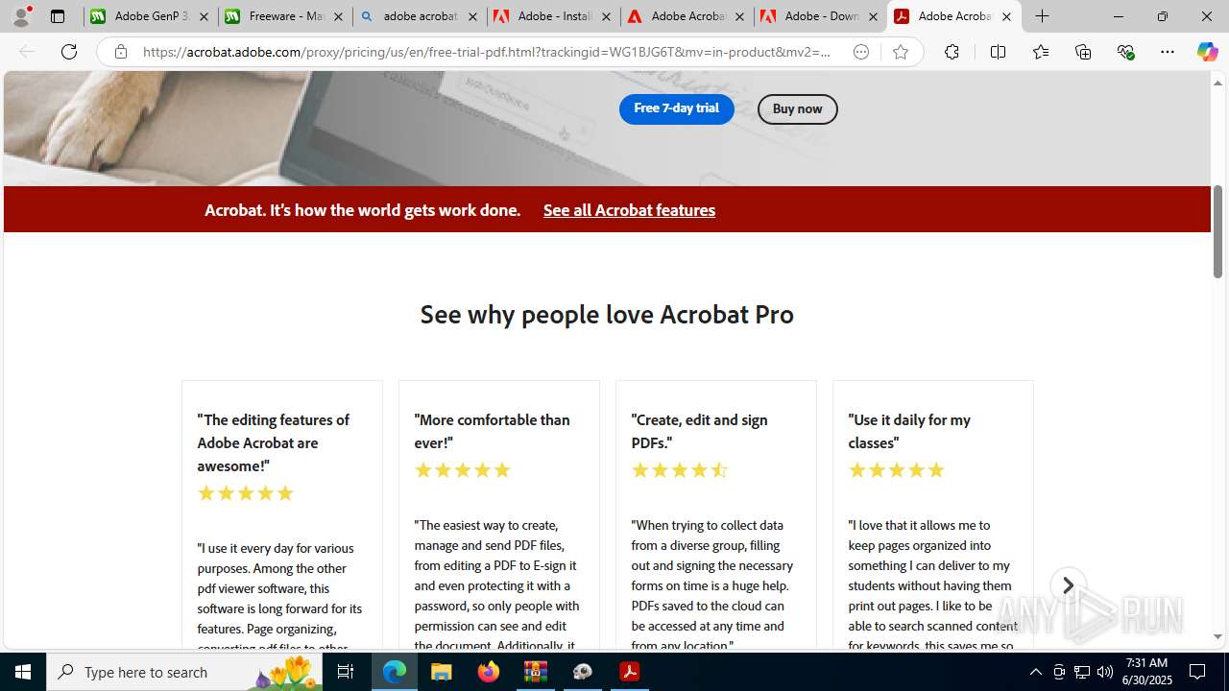Open the taskbar clock and date
This screenshot has height=691, width=1229.
click(1146, 672)
